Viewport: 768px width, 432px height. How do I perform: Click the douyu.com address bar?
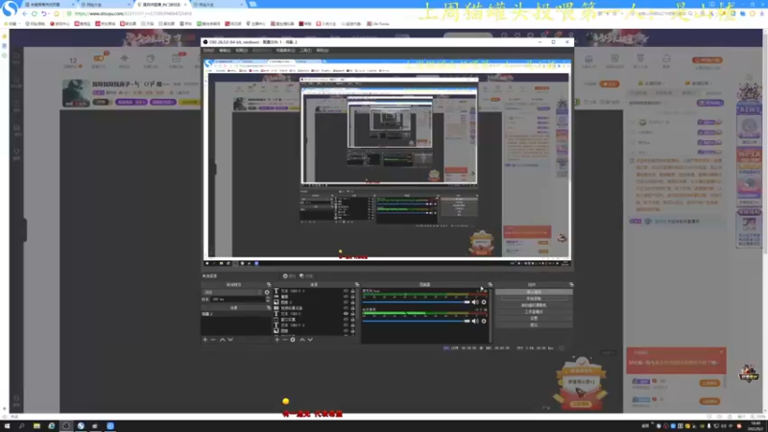pyautogui.click(x=132, y=13)
